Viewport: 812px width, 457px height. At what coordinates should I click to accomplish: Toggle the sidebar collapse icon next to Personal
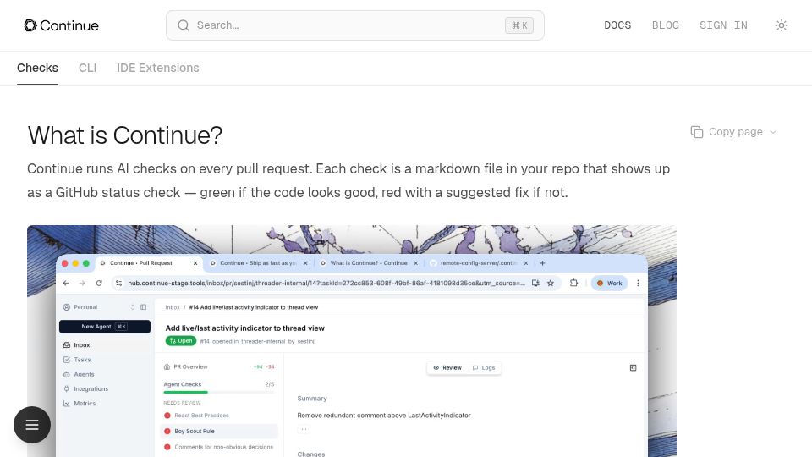pyautogui.click(x=144, y=307)
